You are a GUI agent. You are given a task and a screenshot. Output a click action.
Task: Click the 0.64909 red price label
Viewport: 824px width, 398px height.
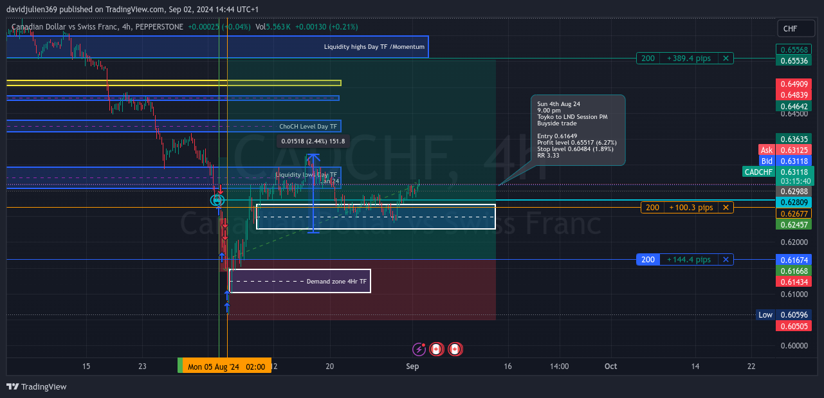pyautogui.click(x=794, y=84)
